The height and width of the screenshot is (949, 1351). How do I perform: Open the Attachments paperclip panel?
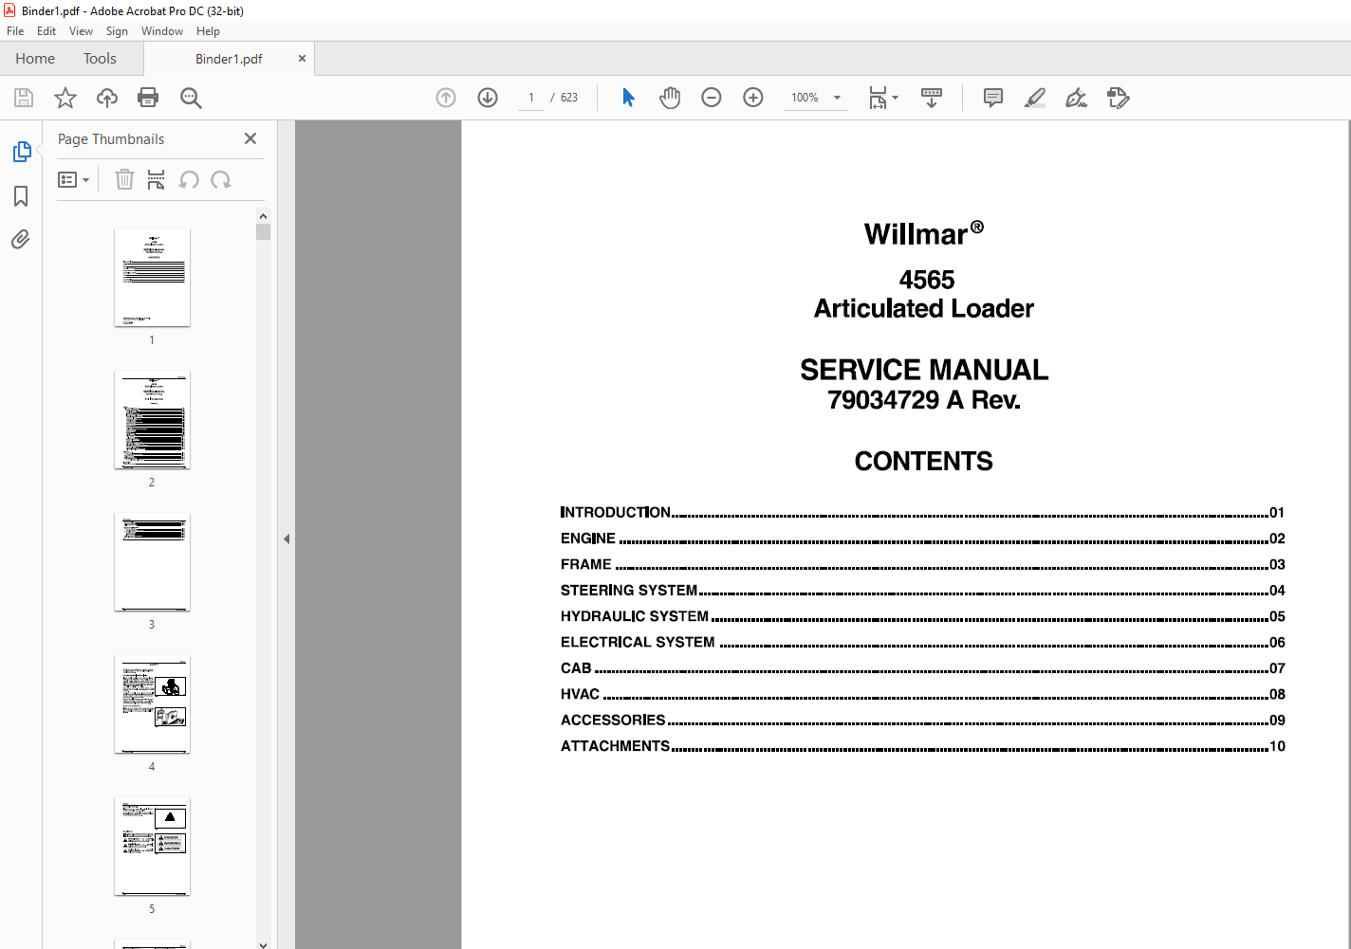pos(21,239)
